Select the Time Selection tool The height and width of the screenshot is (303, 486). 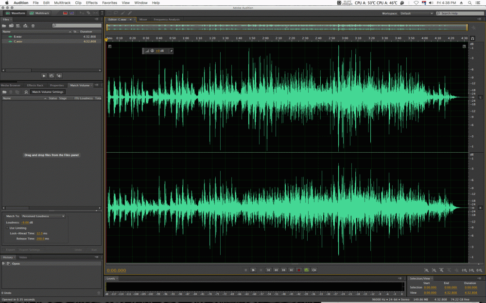click(x=102, y=13)
